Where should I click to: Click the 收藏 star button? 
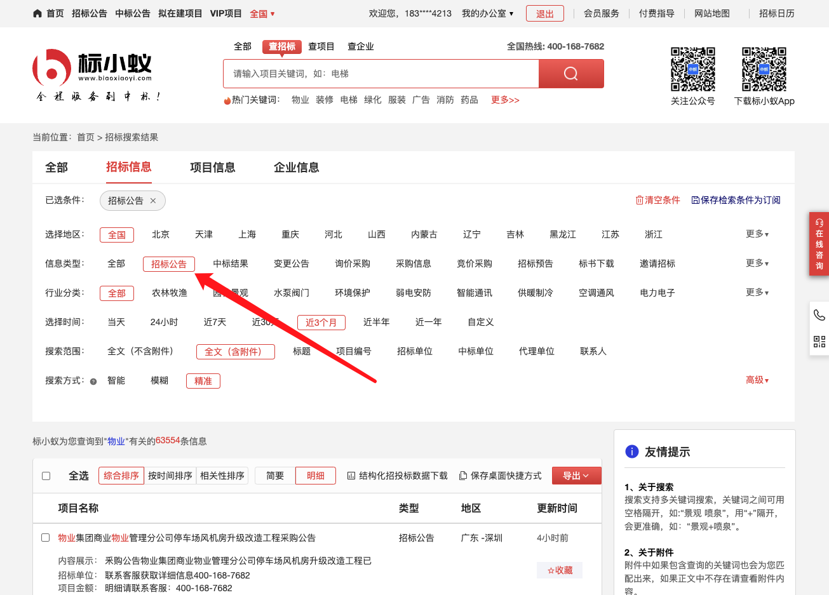560,570
